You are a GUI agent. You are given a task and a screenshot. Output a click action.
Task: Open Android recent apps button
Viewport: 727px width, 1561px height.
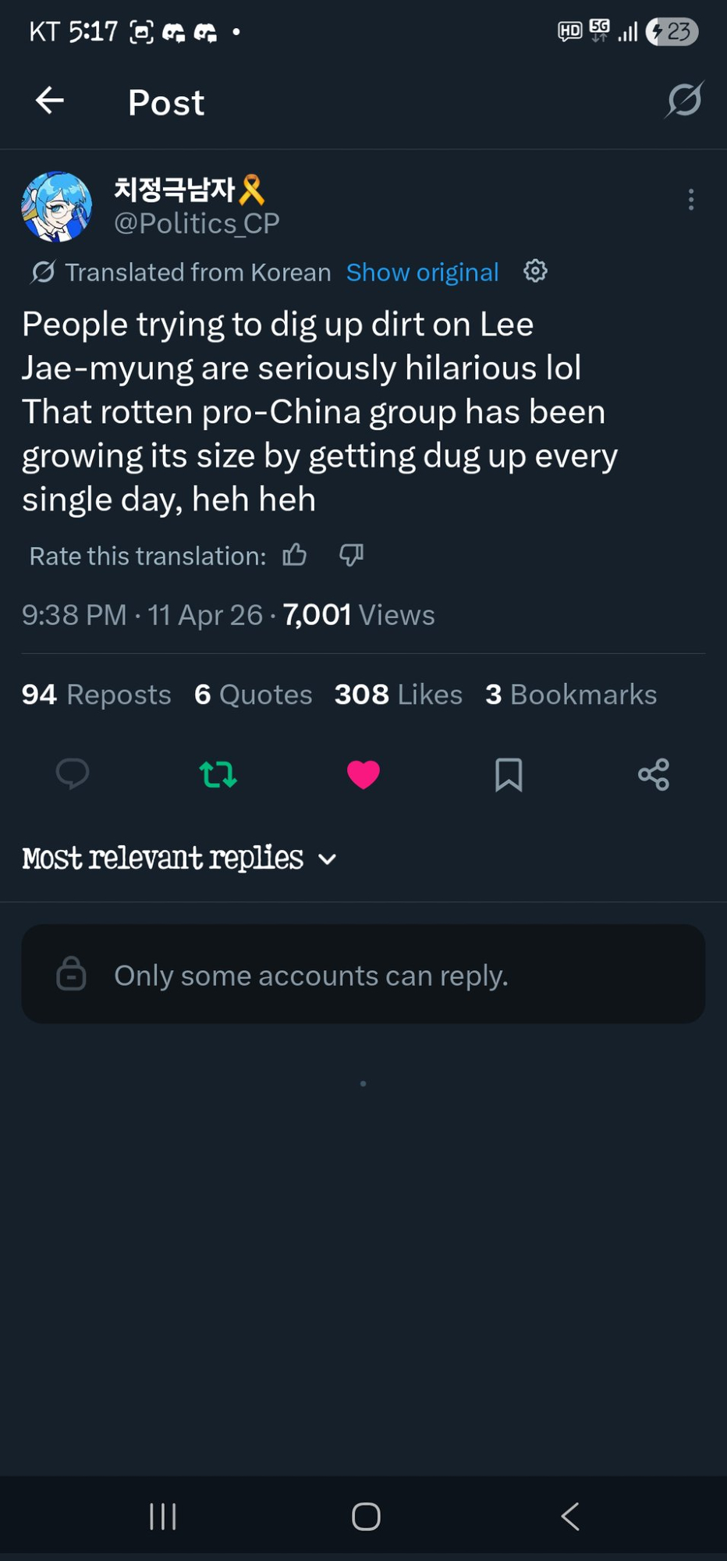(163, 1517)
